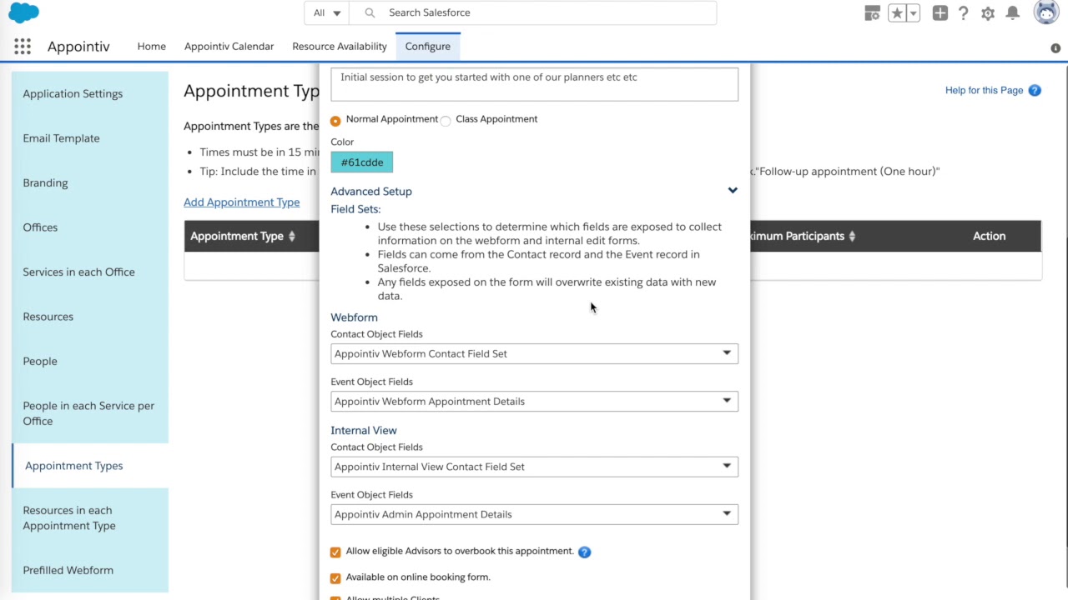Viewport: 1068px width, 600px height.
Task: Open Webform Contact Object Fields dropdown
Action: point(534,353)
